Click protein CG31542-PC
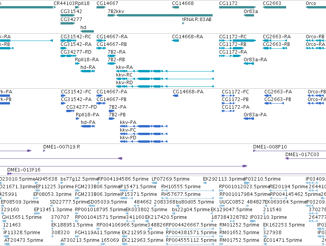Screen dimensions: 326x246 (x=63, y=96)
